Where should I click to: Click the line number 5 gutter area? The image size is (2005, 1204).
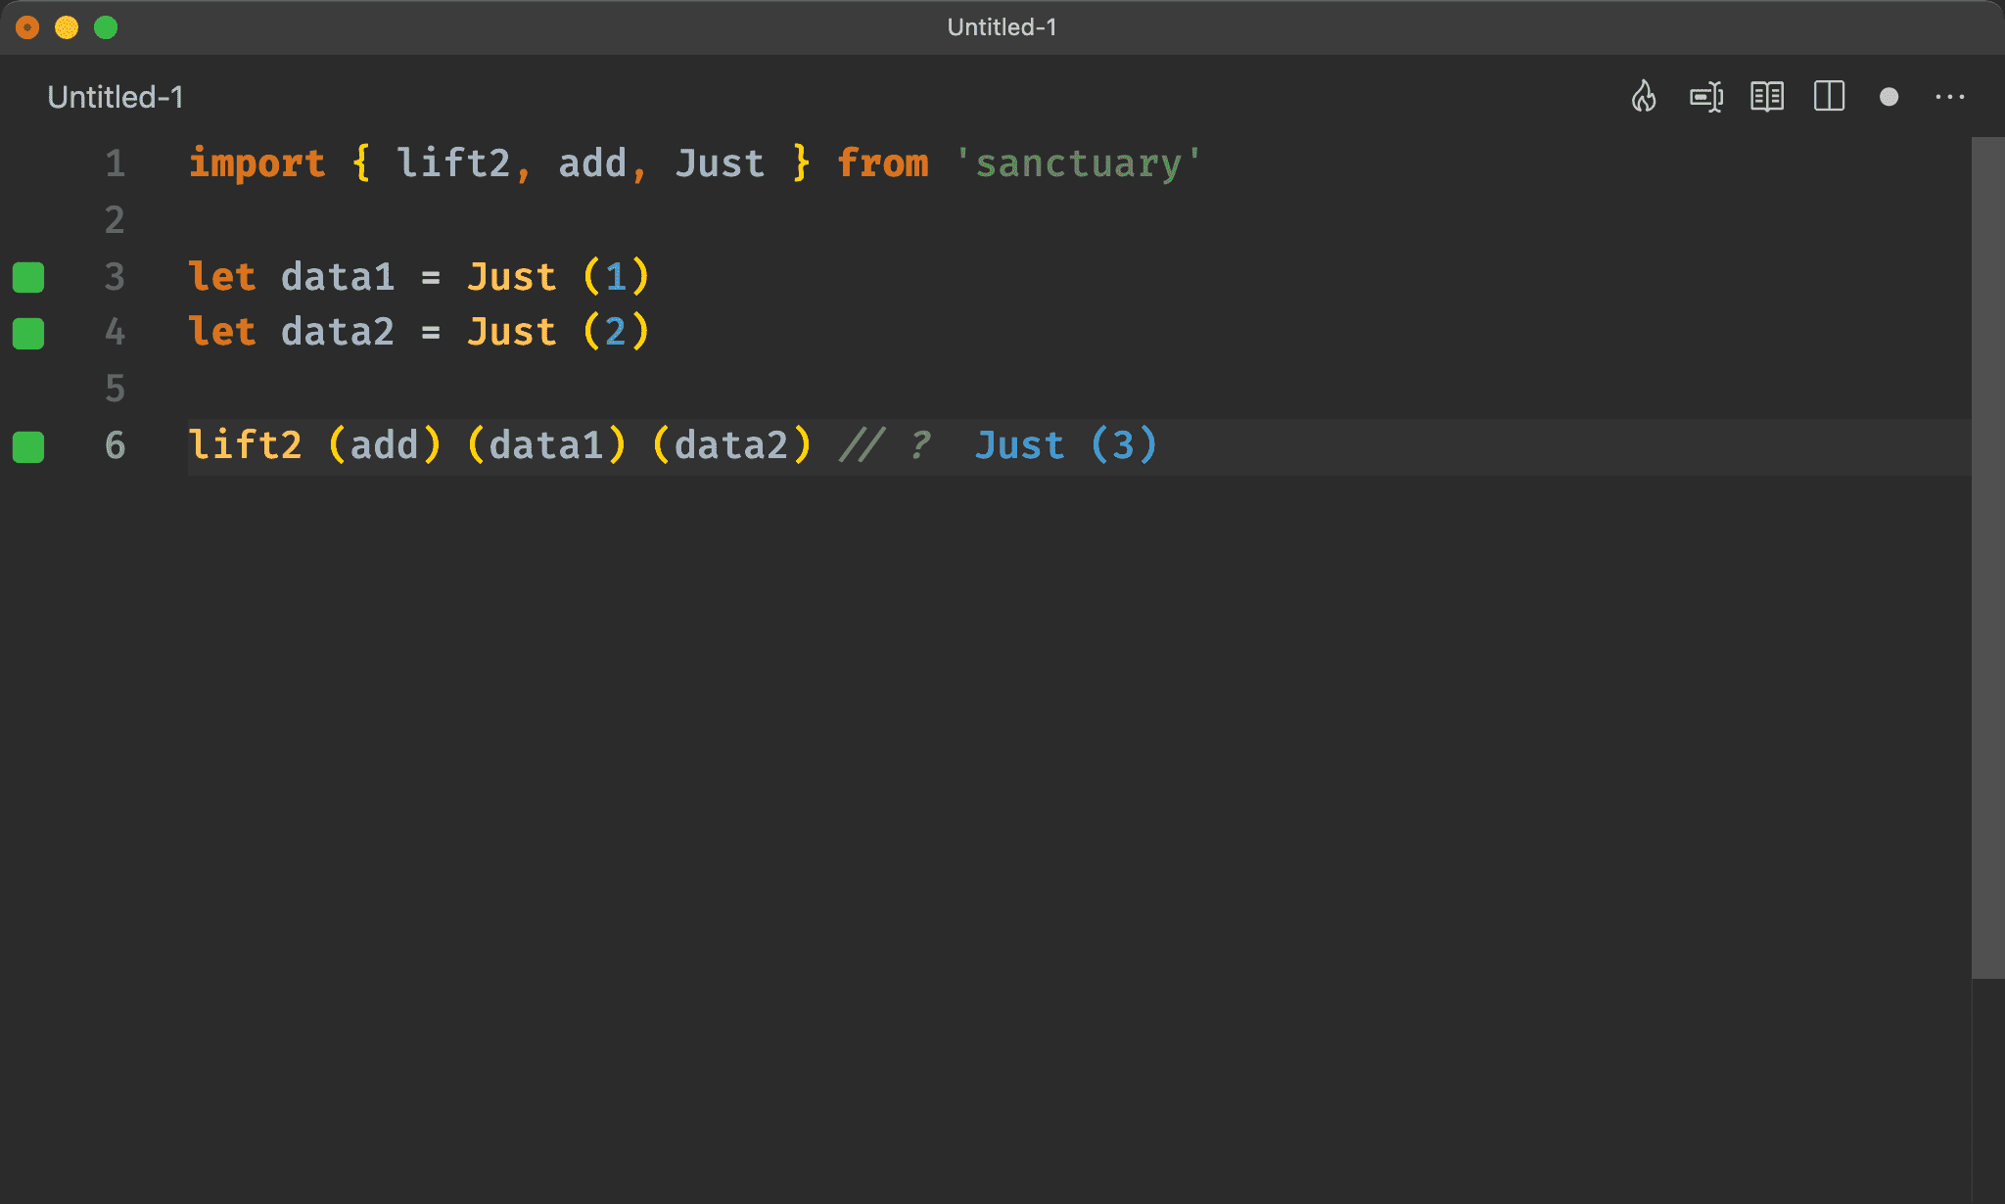(114, 390)
